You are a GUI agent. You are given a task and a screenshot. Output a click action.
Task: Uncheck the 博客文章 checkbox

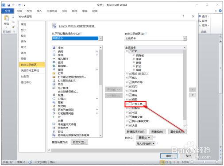130,117
